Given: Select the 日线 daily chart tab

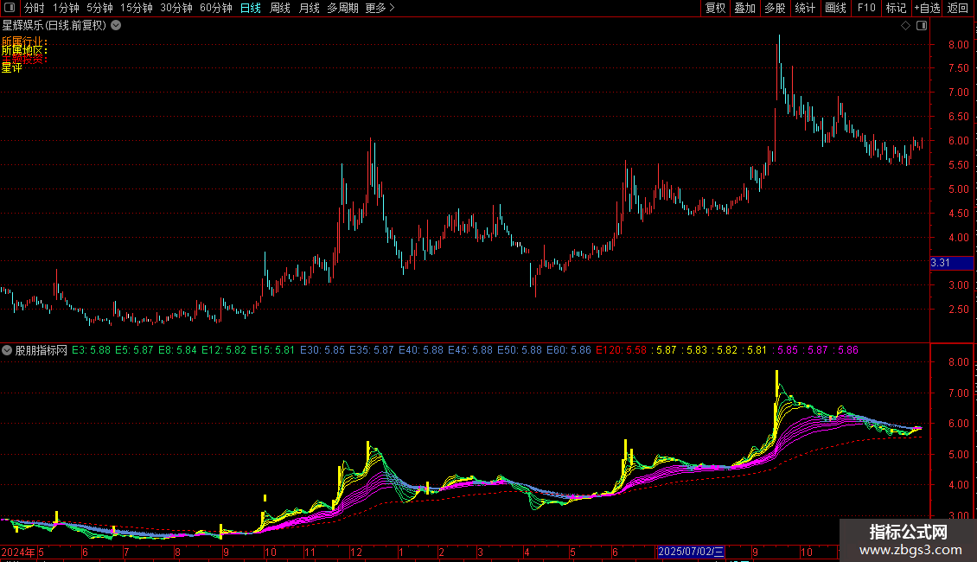Looking at the screenshot, I should click(251, 8).
